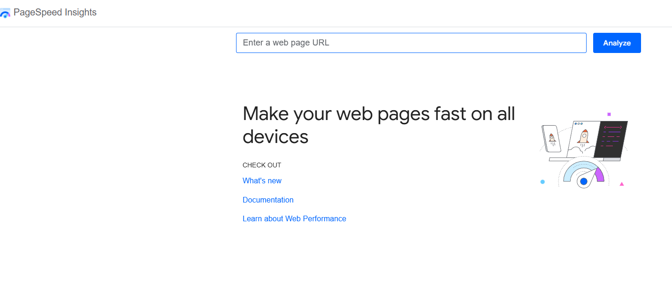Click the pink triangle decoration near the gauge
The width and height of the screenshot is (672, 308).
tap(622, 184)
